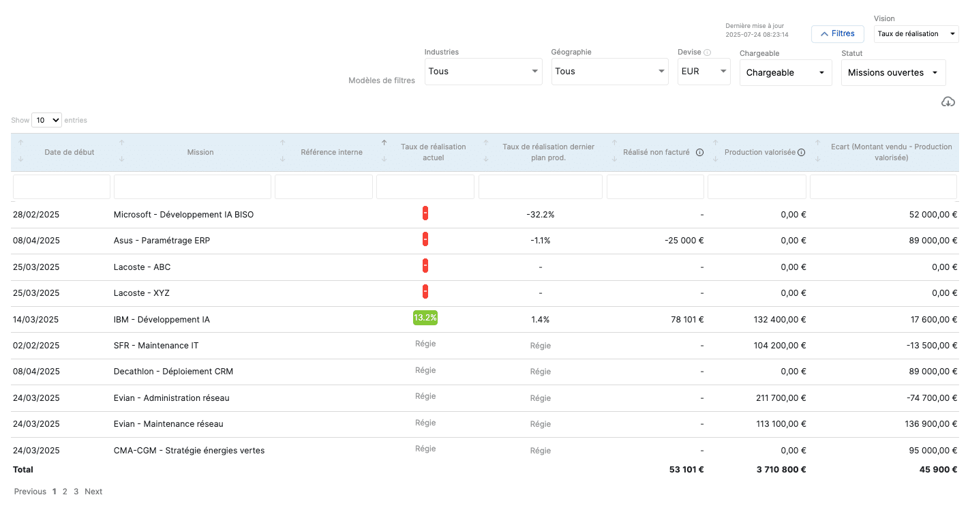This screenshot has height=510, width=968.
Task: Click the cloud download export icon
Action: pyautogui.click(x=948, y=102)
